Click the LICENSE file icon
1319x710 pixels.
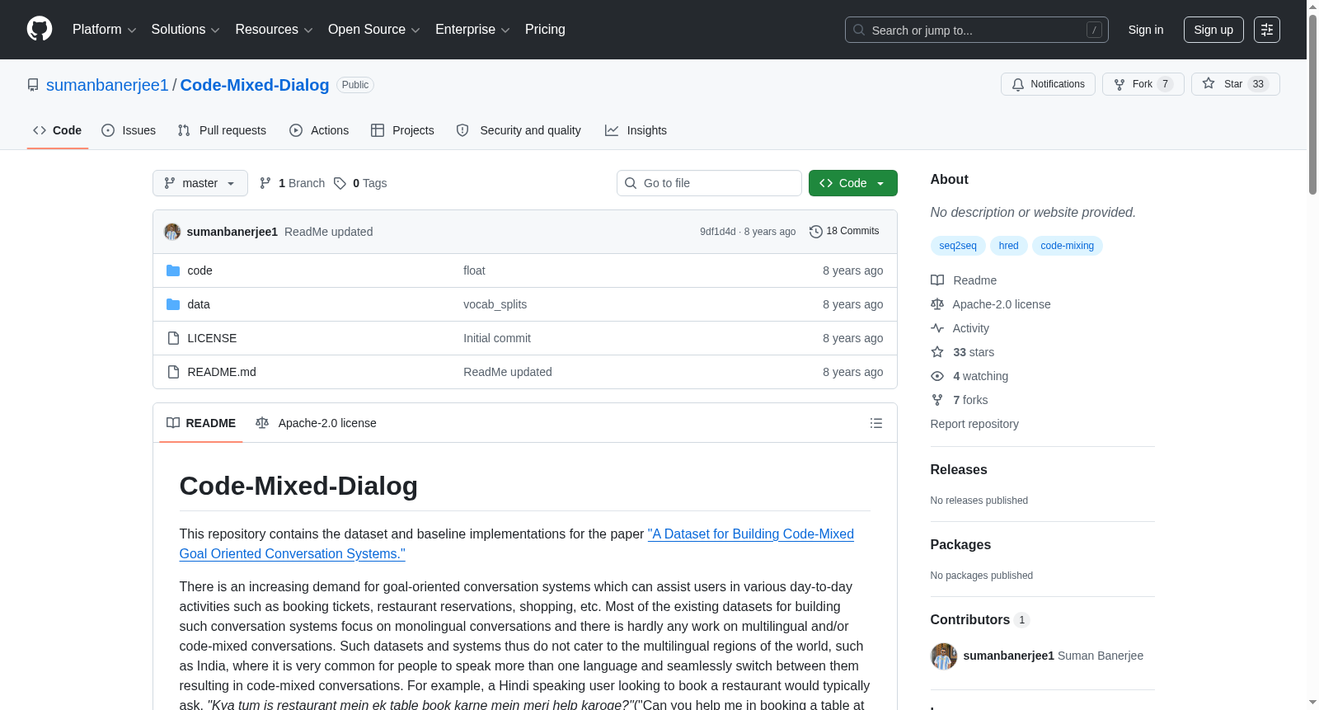pyautogui.click(x=173, y=338)
